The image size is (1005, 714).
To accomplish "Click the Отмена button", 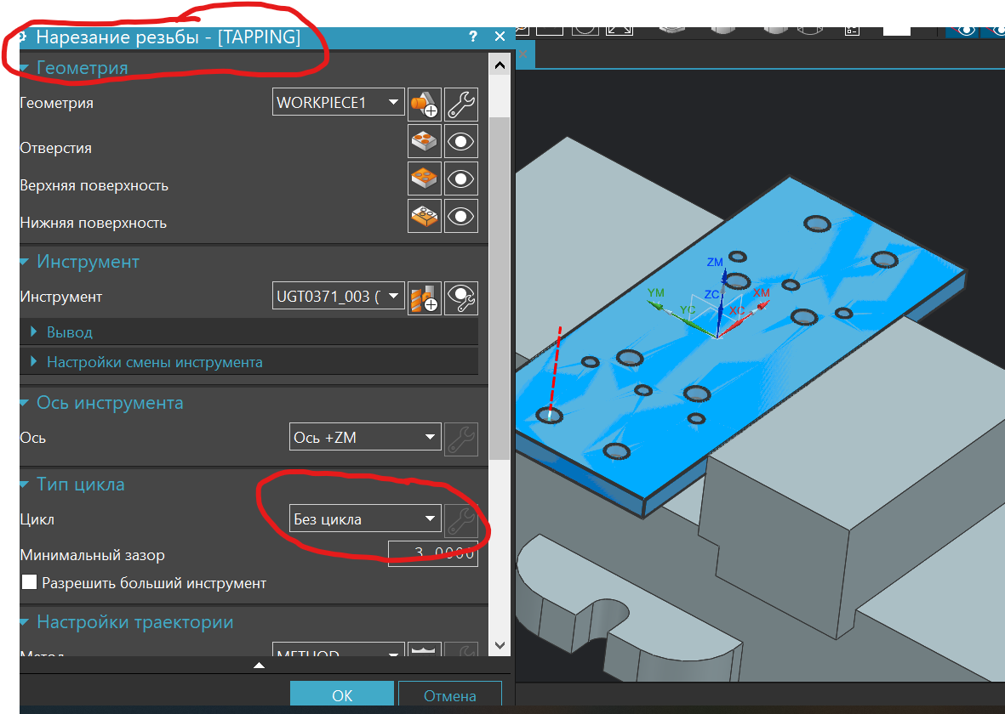I will [x=450, y=694].
